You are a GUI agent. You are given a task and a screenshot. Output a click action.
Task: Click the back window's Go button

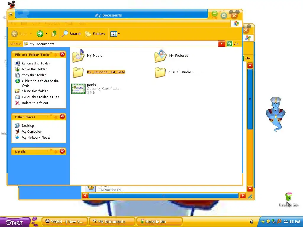[x=248, y=58]
